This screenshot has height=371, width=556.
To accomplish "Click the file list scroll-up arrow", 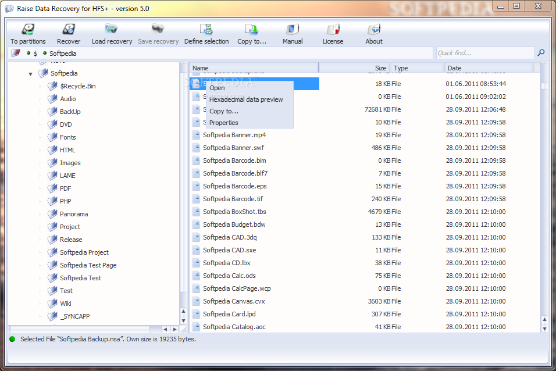I will tap(544, 320).
